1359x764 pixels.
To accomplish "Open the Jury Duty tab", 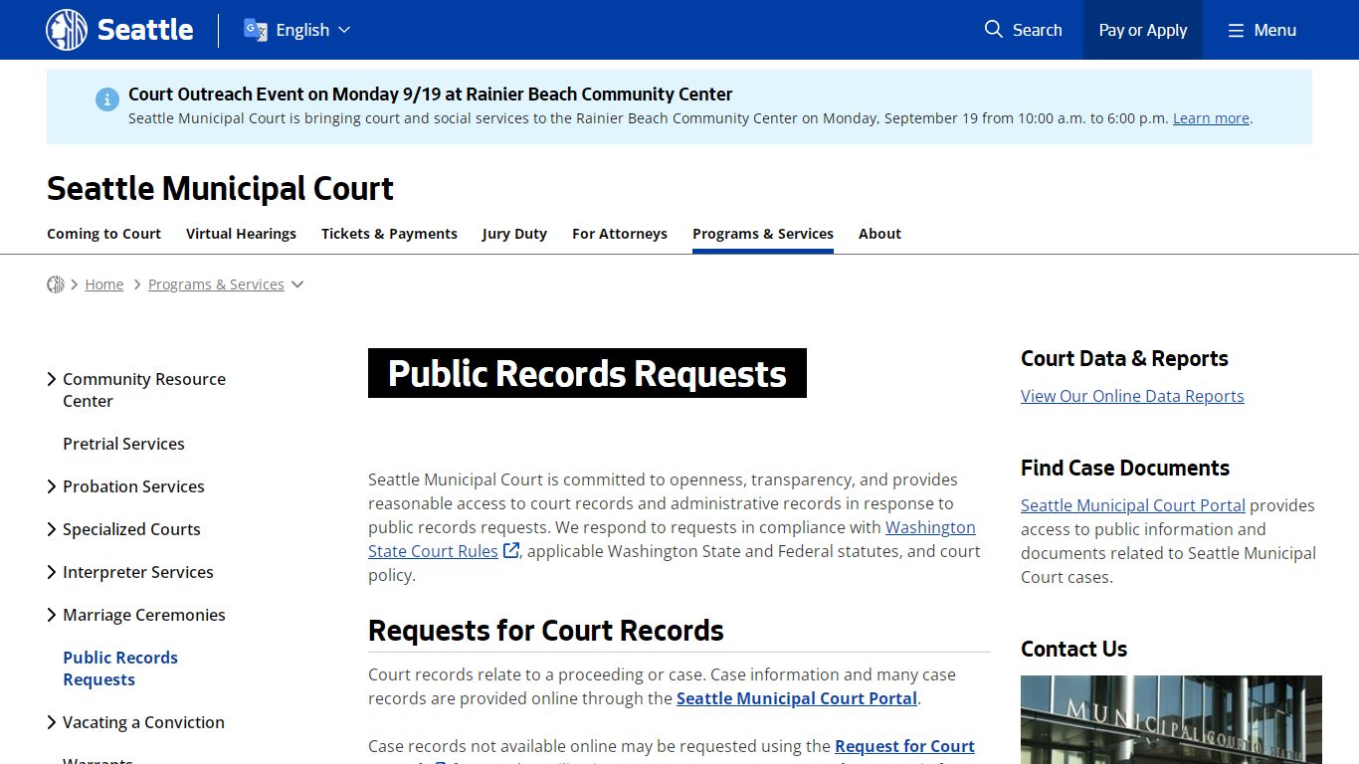I will pyautogui.click(x=514, y=234).
